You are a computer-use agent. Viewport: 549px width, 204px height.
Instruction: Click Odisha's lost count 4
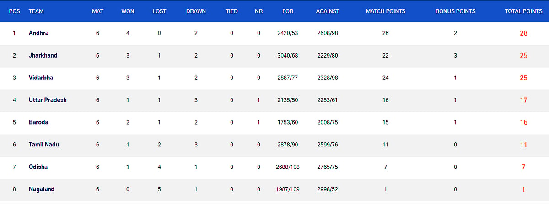click(159, 167)
